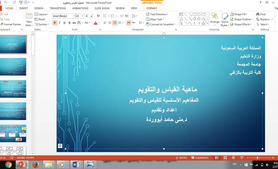278x169 pixels.
Task: Open the font size dropdown
Action: click(82, 16)
